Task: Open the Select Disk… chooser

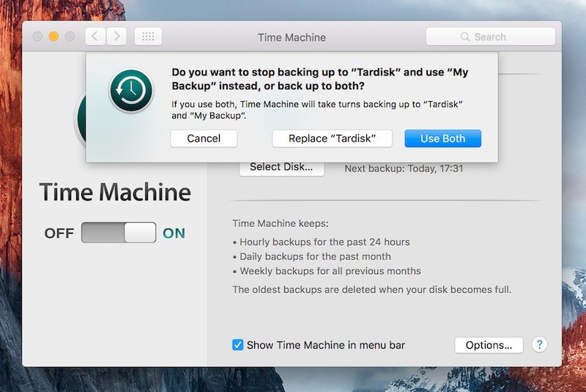Action: click(x=281, y=168)
